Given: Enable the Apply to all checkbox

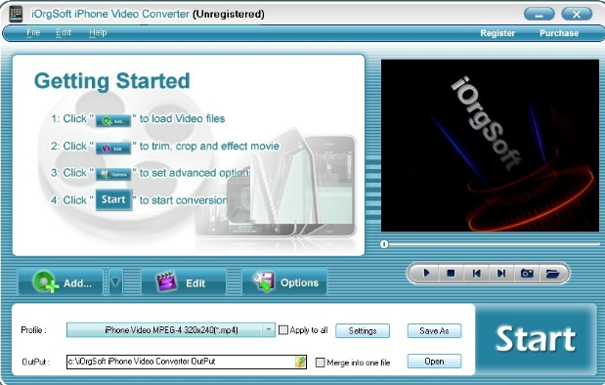Looking at the screenshot, I should [x=283, y=330].
